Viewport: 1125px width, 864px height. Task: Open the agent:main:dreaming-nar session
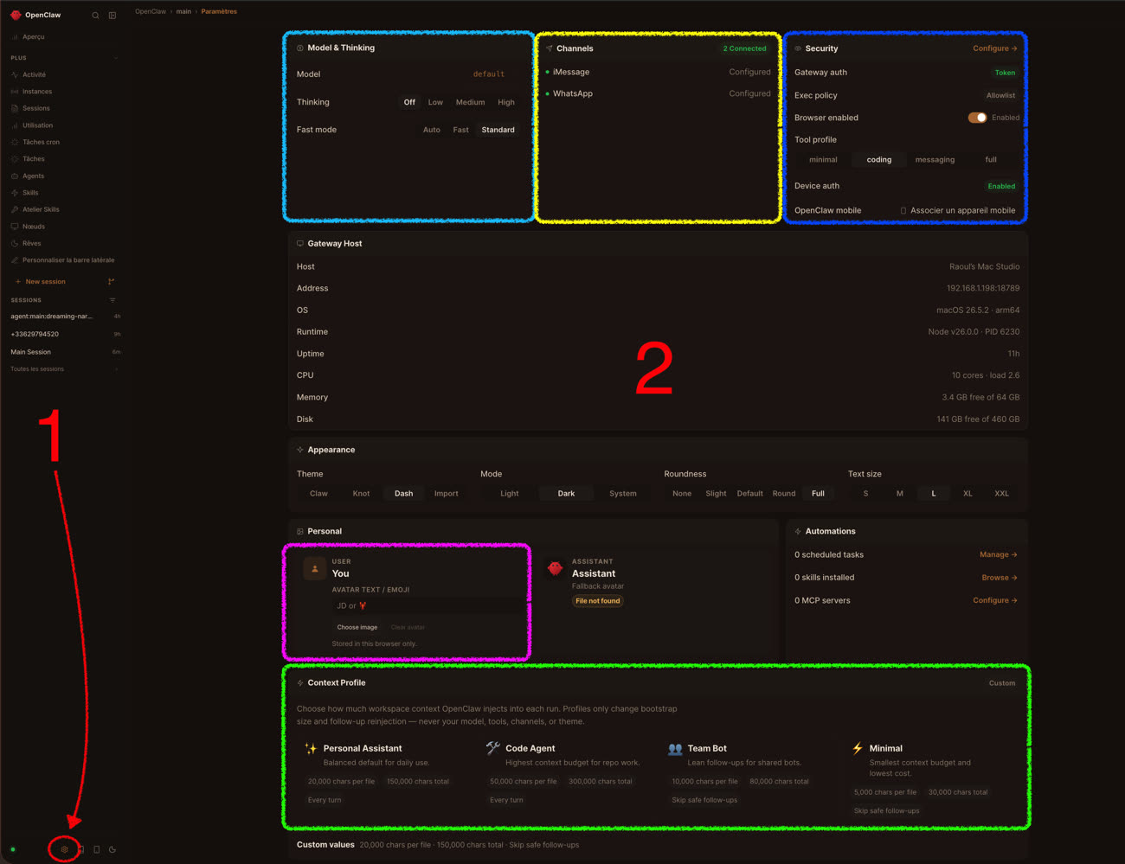(65, 317)
